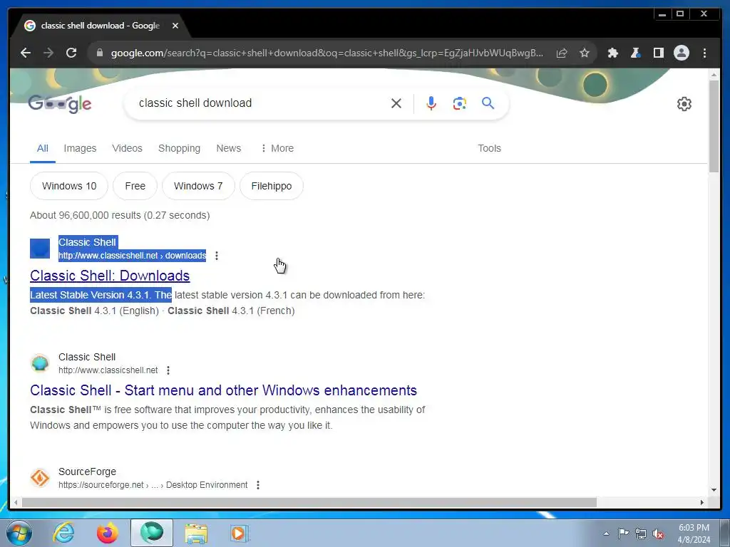Switch to the Videos tab
The height and width of the screenshot is (547, 730).
[127, 148]
